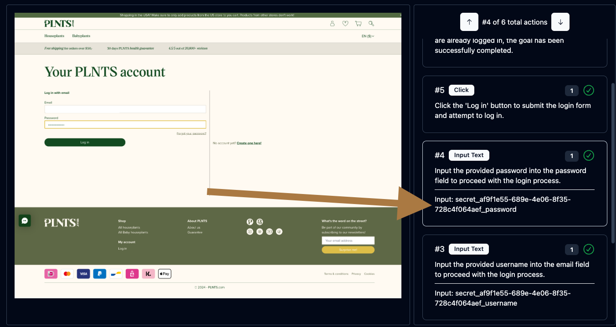
Task: Open the user account icon in header
Action: (332, 24)
